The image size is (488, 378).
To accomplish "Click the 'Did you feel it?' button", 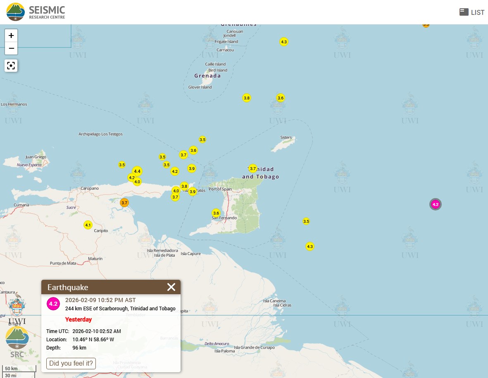I will pyautogui.click(x=71, y=363).
